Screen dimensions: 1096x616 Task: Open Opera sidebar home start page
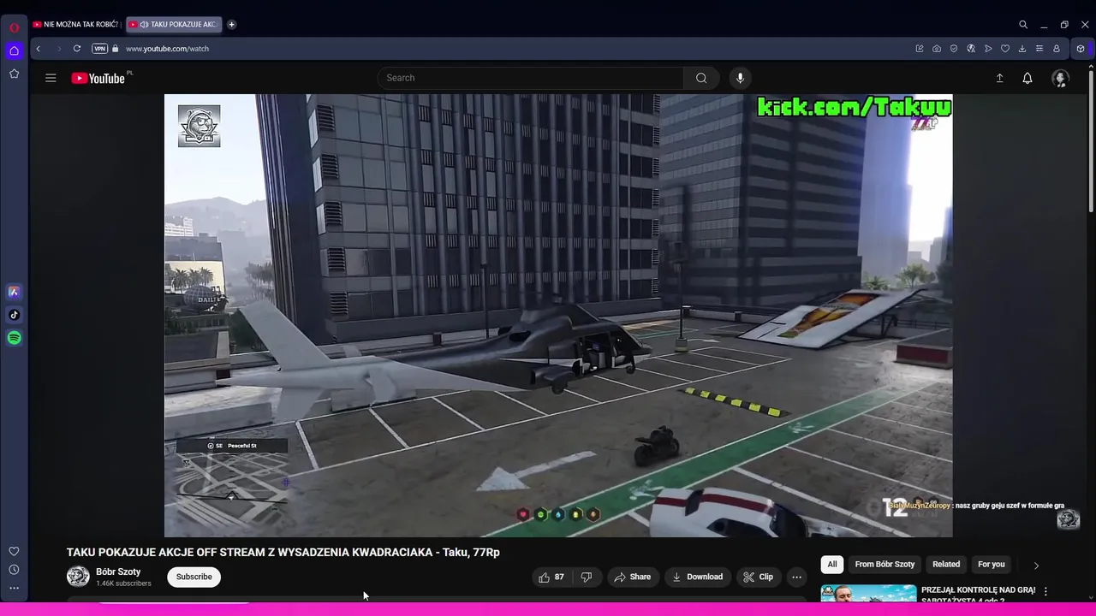tap(14, 50)
